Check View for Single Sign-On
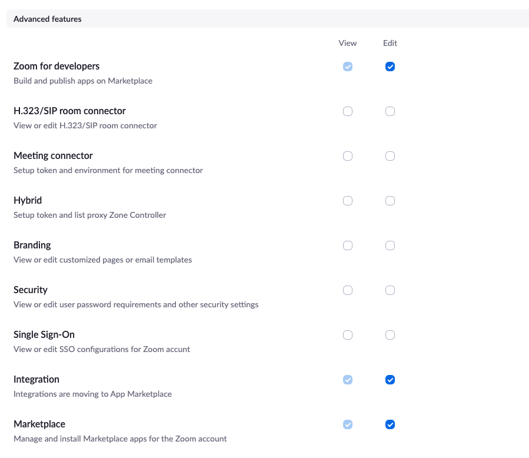 [x=348, y=335]
